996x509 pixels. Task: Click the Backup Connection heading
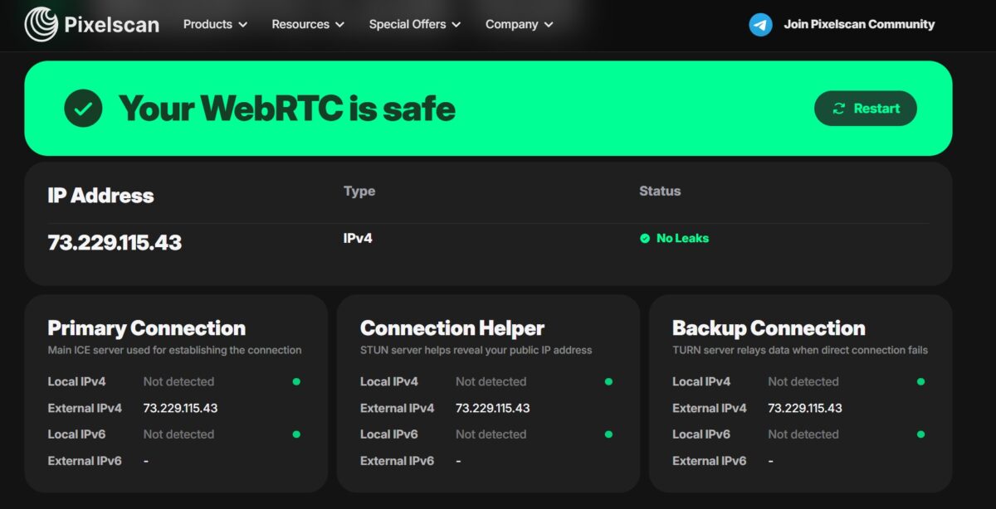(769, 327)
